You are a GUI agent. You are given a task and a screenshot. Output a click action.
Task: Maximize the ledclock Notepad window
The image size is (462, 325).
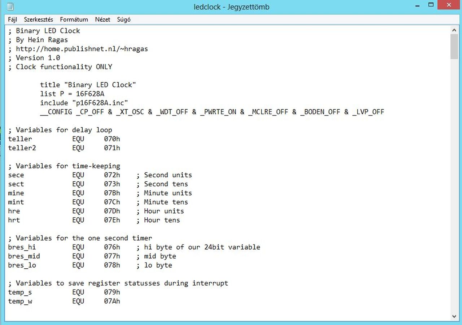[x=431, y=5]
